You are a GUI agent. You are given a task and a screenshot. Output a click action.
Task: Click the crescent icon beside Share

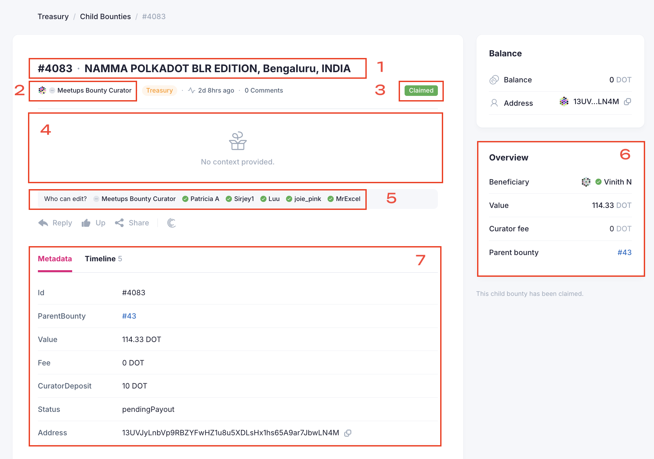point(171,223)
